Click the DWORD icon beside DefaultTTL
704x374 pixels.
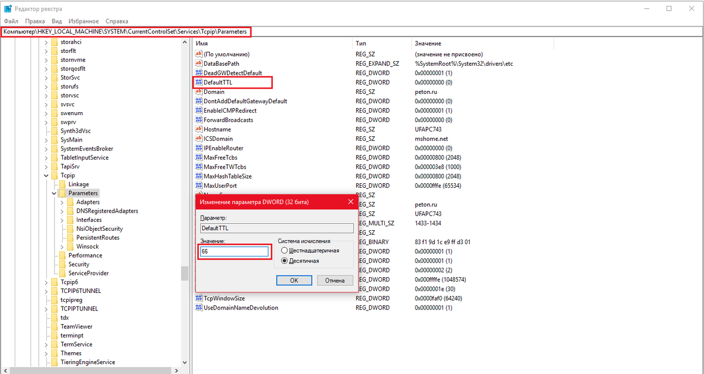click(x=198, y=82)
